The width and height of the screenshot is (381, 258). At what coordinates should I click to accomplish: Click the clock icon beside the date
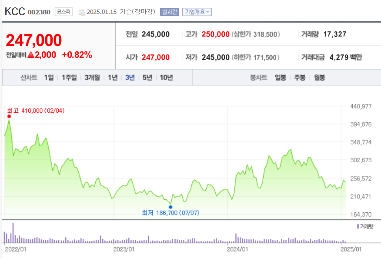pos(81,13)
